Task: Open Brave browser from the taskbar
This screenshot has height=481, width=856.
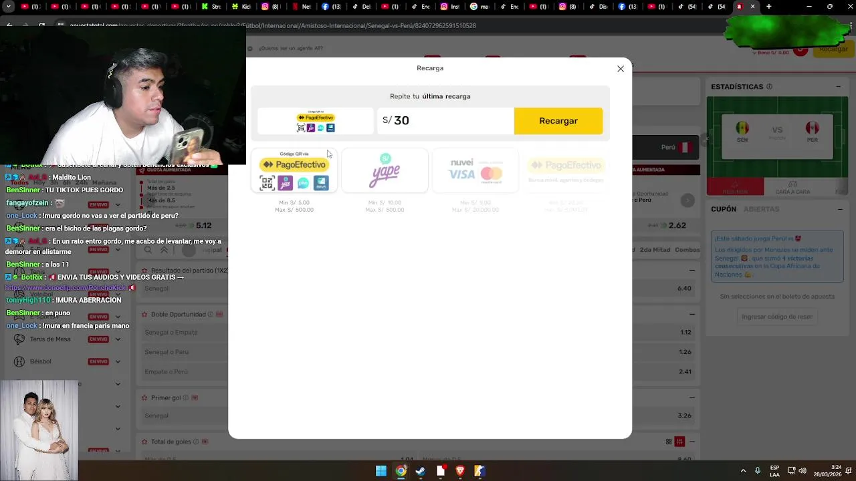Action: click(460, 471)
